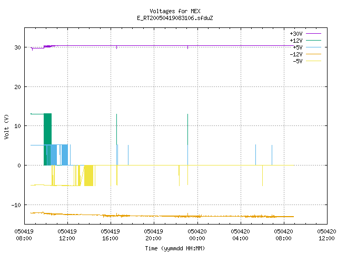Click the x-axis label '050420 08:00'
This screenshot has width=337, height=253.
point(283,235)
